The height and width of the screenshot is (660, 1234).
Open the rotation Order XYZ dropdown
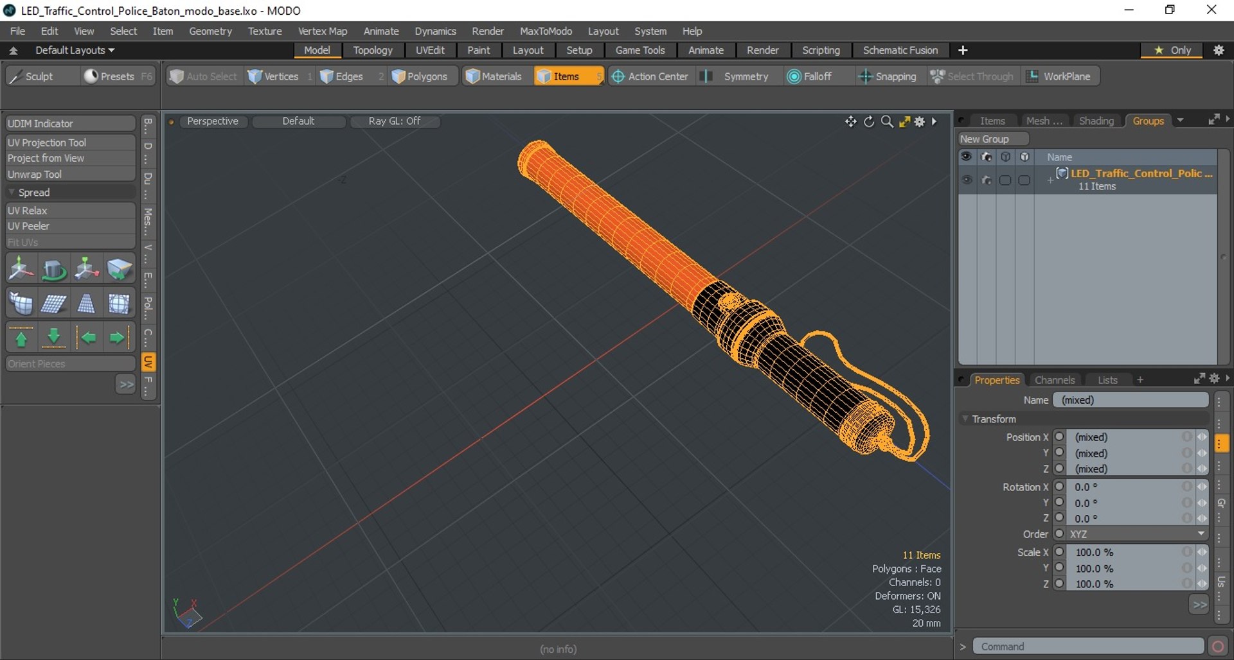(1137, 534)
